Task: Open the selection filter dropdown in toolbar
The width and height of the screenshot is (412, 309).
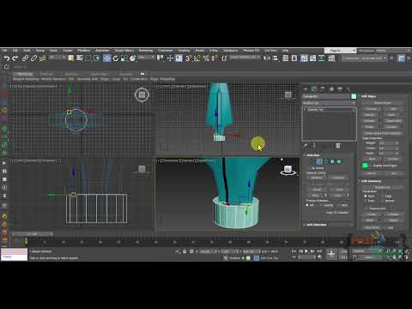Action: [58, 58]
